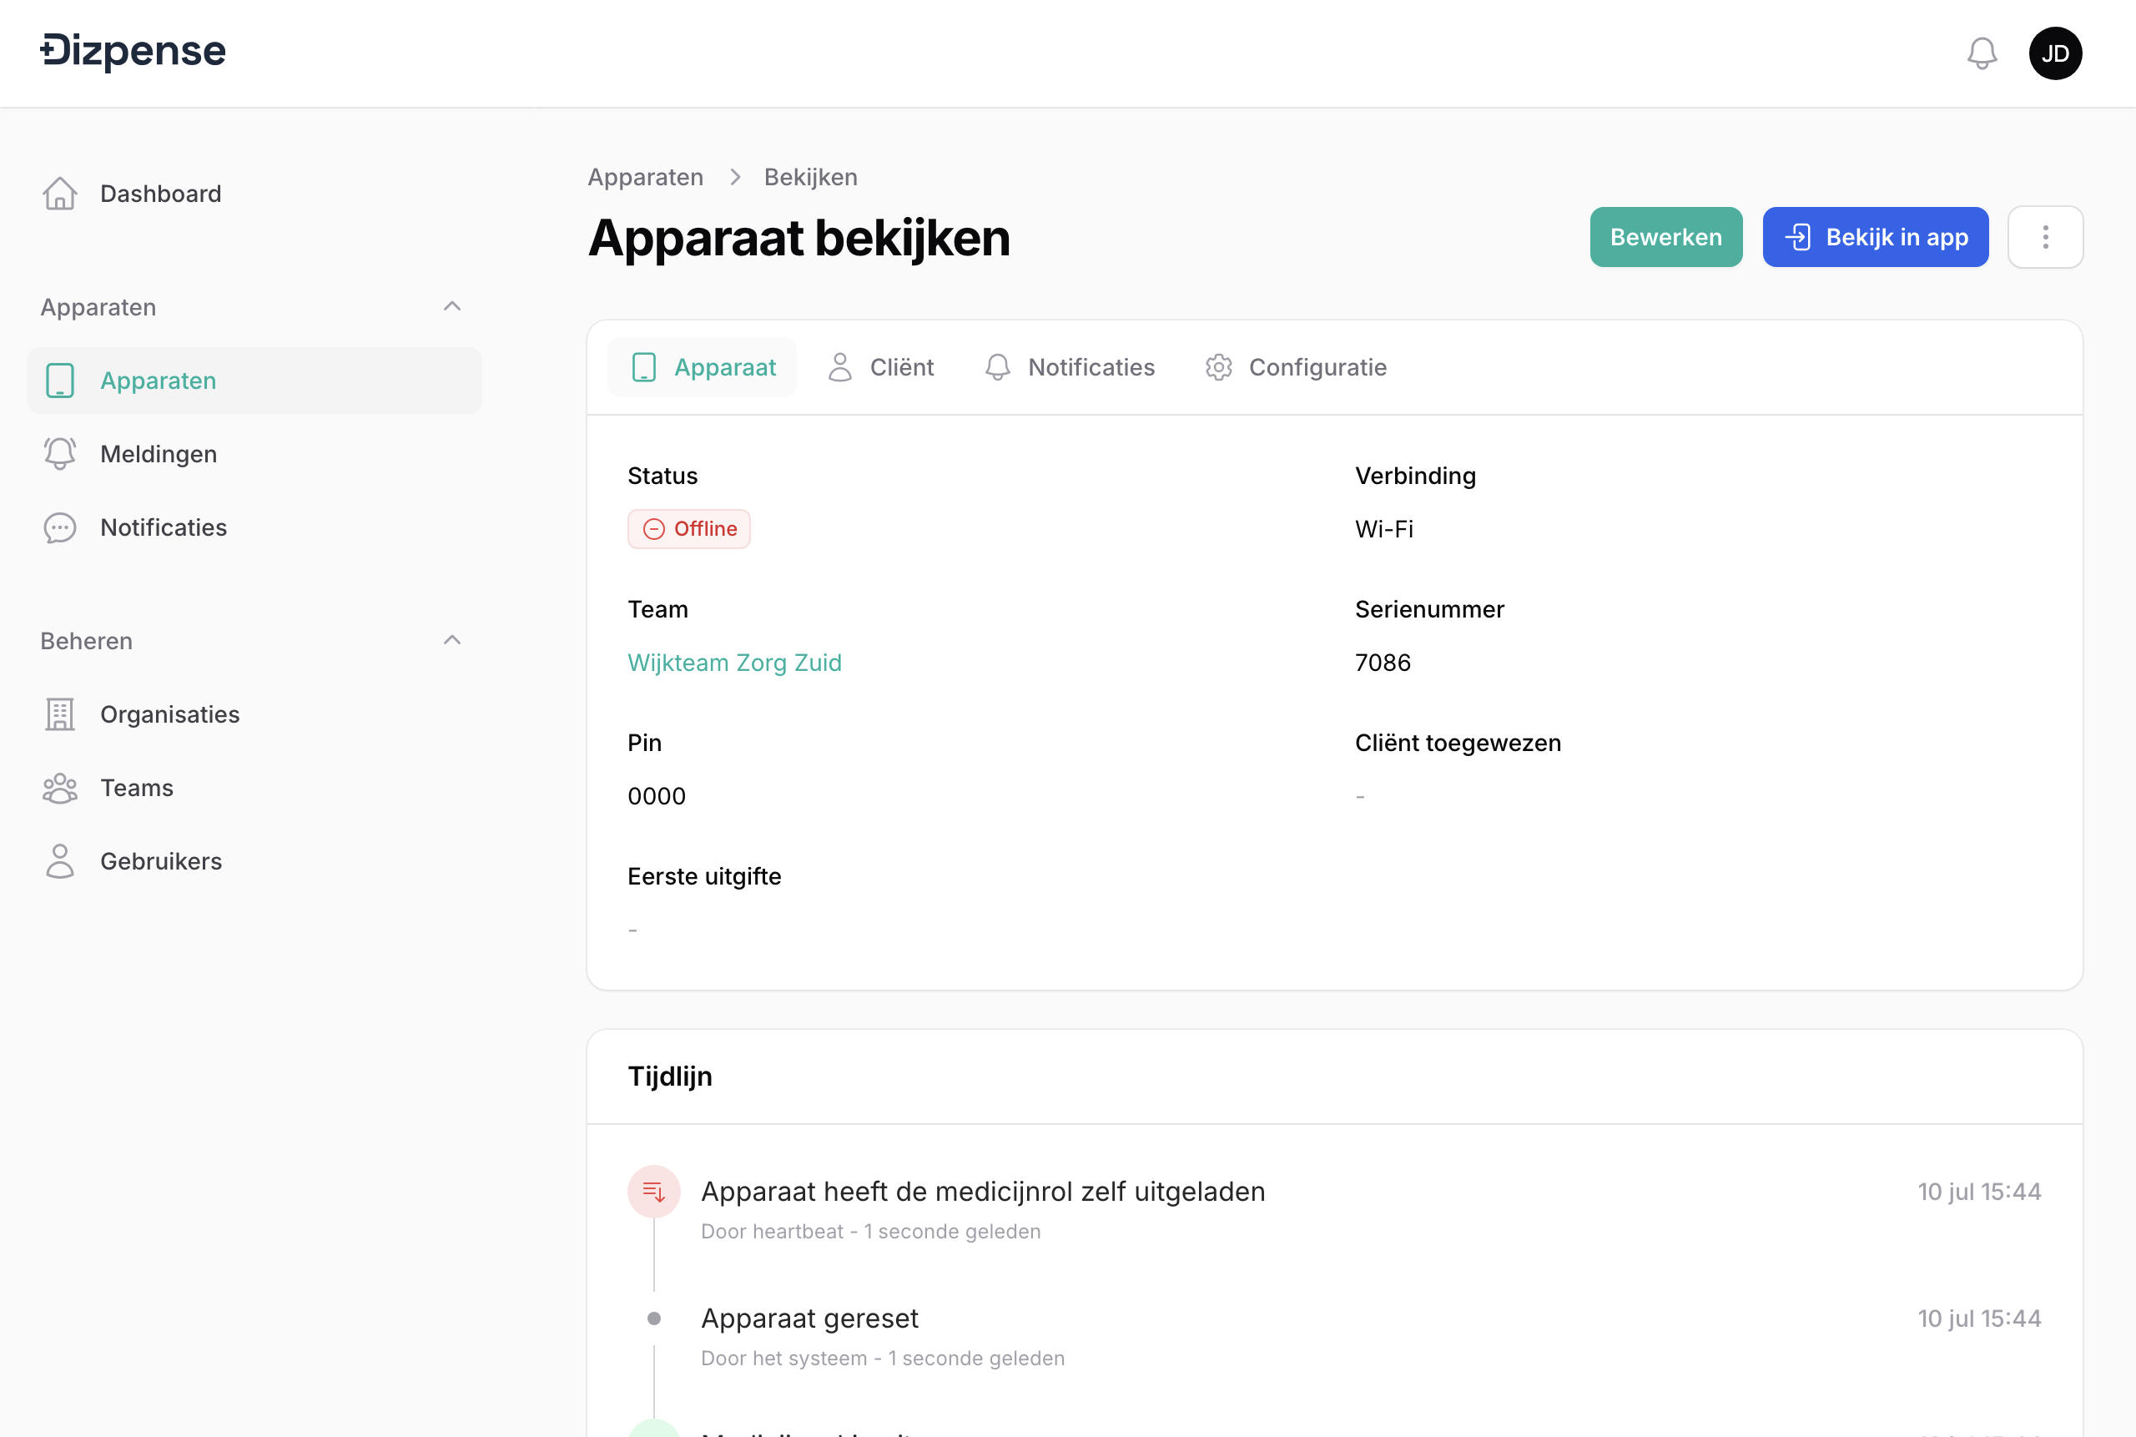Click the Notificaties chat bubble icon
The image size is (2136, 1437).
59,528
